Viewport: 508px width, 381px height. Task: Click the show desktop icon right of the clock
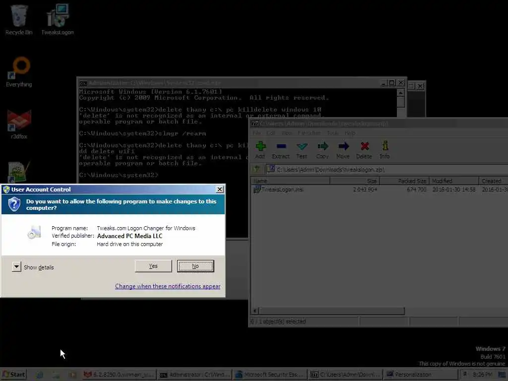click(502, 375)
